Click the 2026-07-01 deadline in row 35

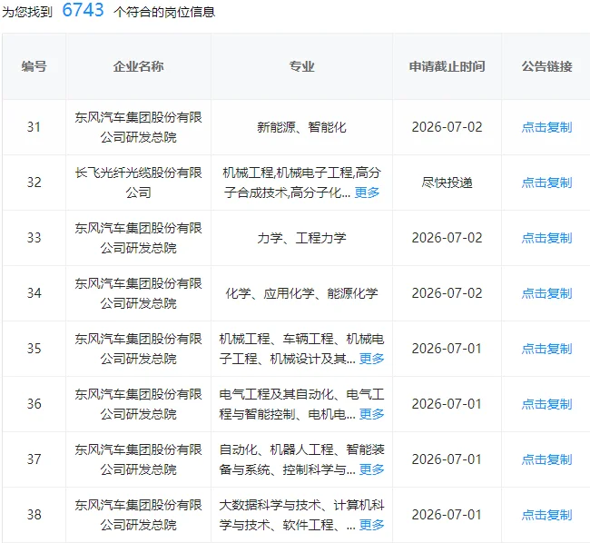point(447,349)
